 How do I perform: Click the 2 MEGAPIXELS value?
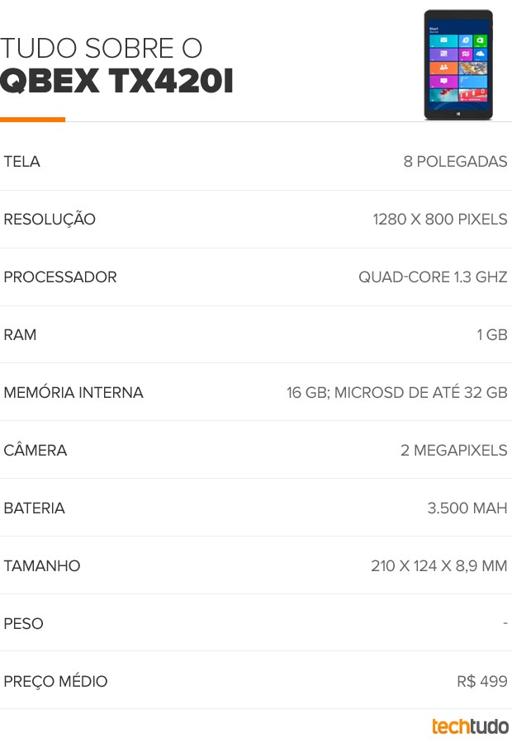pos(453,450)
